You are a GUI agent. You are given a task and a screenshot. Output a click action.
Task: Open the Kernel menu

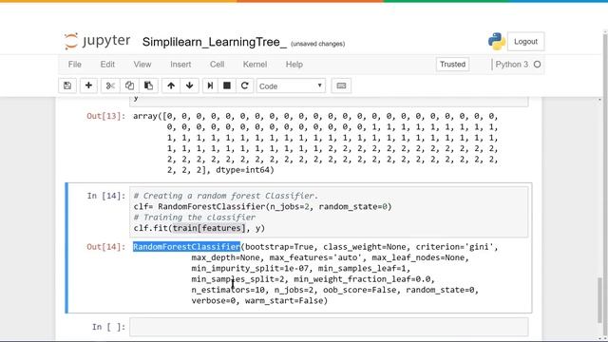[255, 65]
